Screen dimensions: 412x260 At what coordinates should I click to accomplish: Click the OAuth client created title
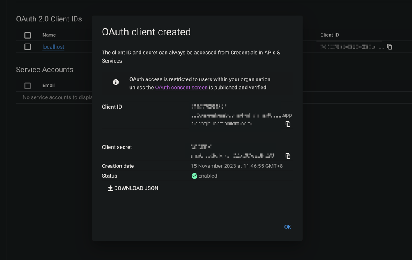[146, 32]
